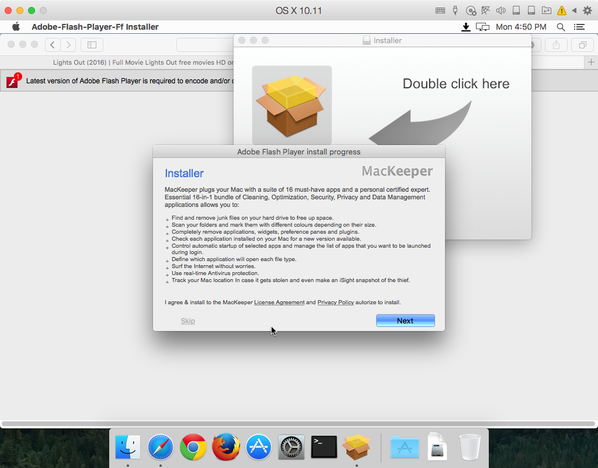Image resolution: width=598 pixels, height=468 pixels.
Task: Click the display mirroring menu bar icon
Action: coord(482,27)
